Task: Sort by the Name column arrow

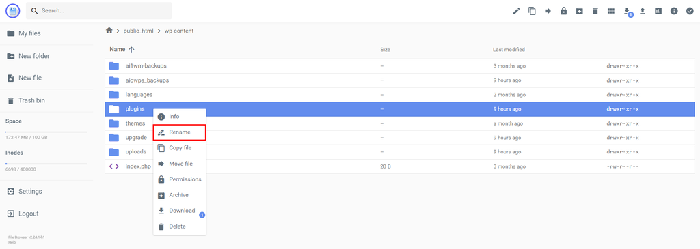Action: coord(131,49)
